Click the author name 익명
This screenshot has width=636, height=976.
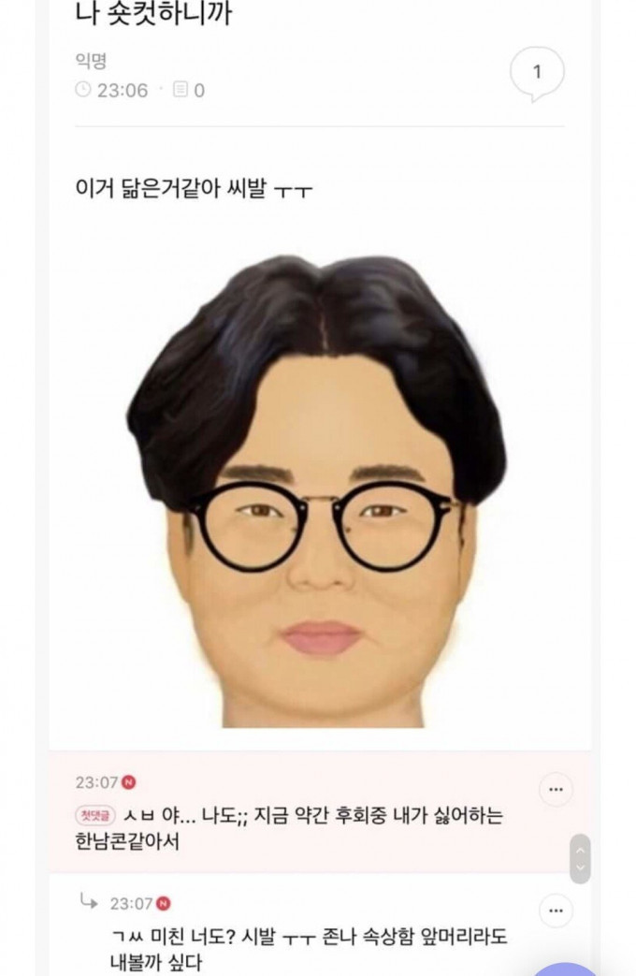91,61
